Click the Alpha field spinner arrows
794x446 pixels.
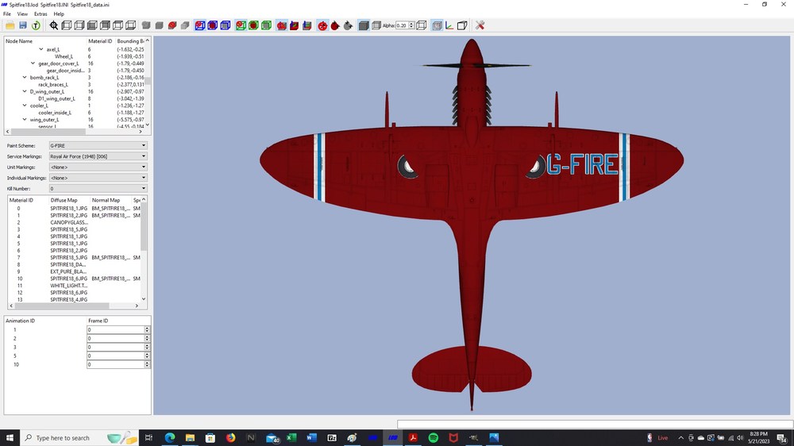pyautogui.click(x=411, y=25)
